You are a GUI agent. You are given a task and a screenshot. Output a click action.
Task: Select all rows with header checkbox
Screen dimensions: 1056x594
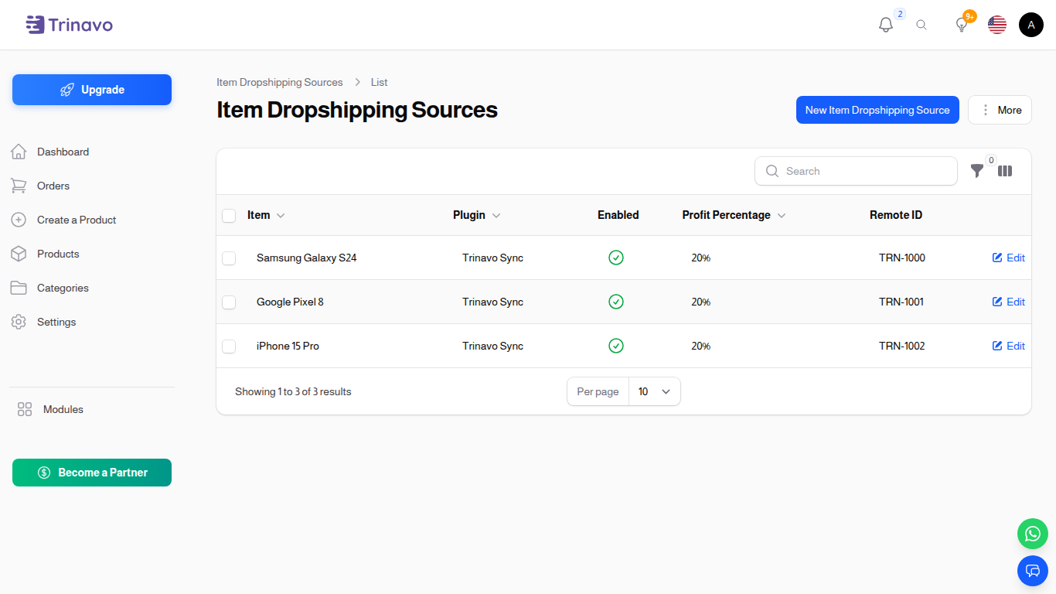229,215
